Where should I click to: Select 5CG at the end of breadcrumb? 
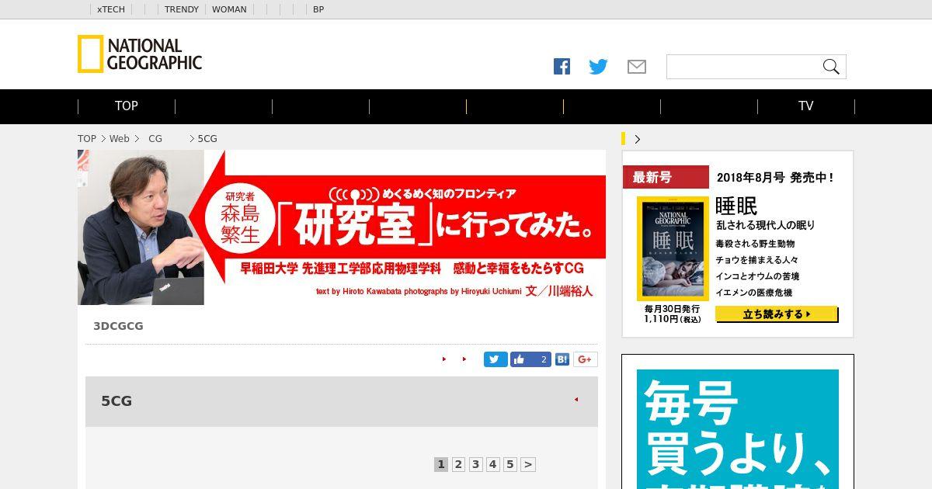[x=207, y=139]
